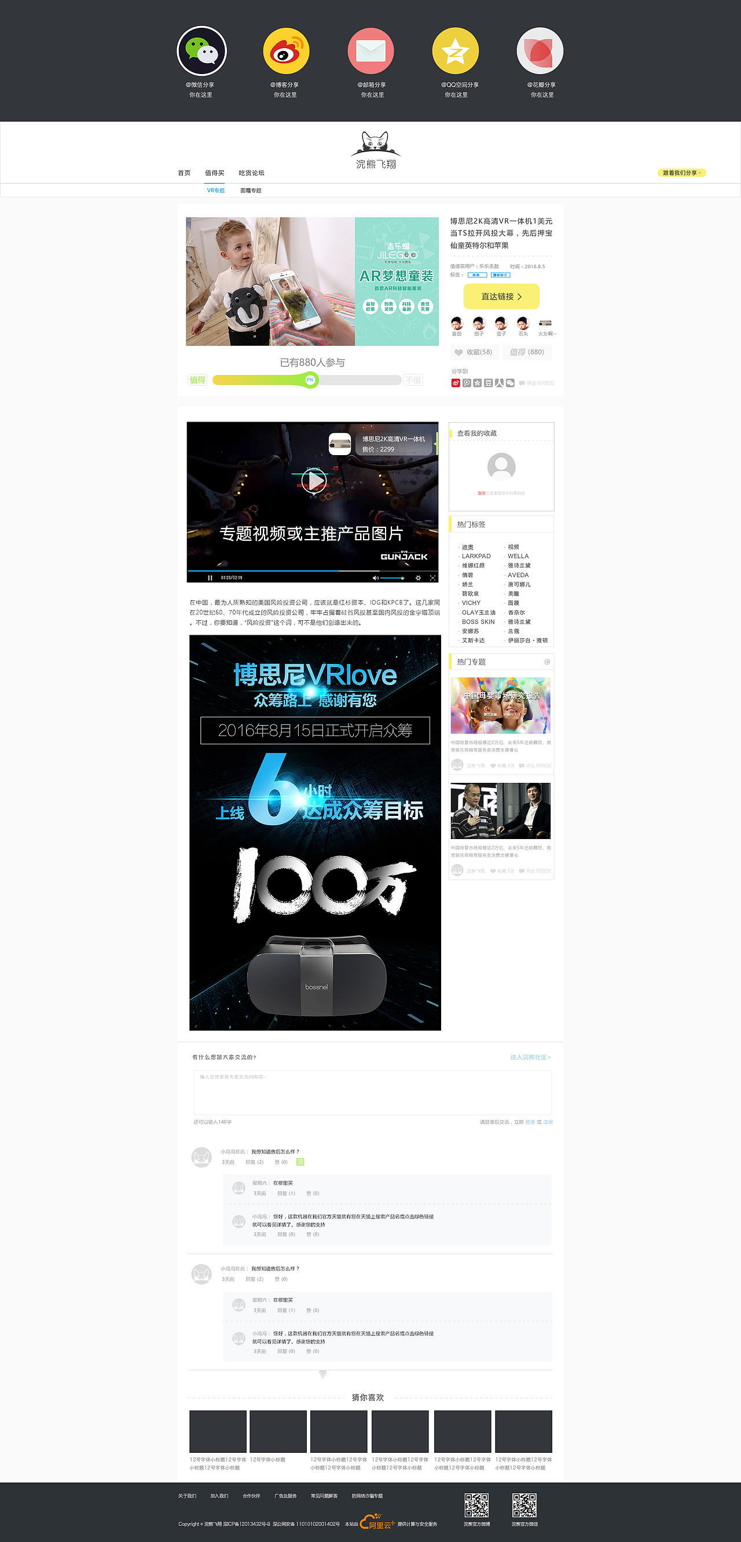Open the 常见问题解答 footer link
This screenshot has height=1542, width=741.
coord(324,1496)
